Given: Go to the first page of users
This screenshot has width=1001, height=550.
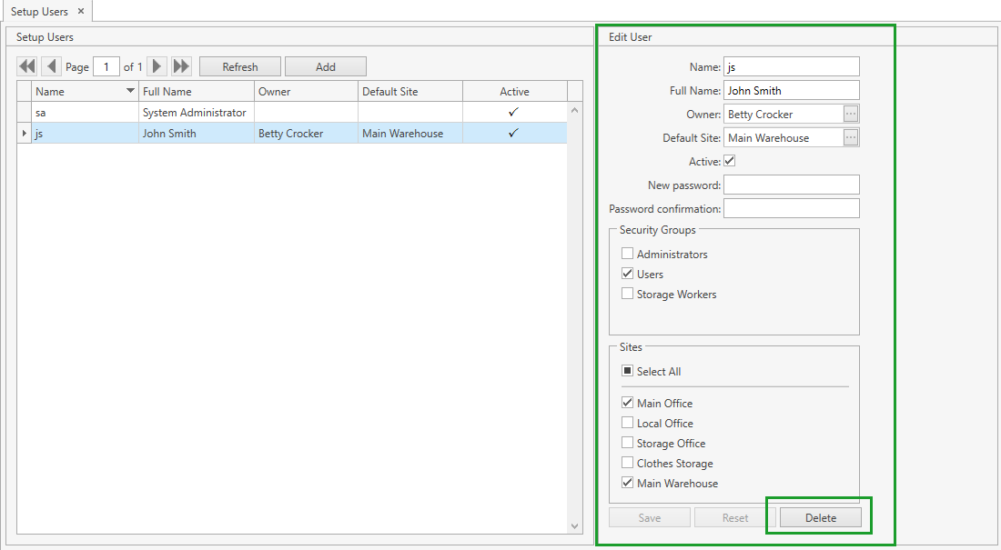Looking at the screenshot, I should pyautogui.click(x=27, y=66).
